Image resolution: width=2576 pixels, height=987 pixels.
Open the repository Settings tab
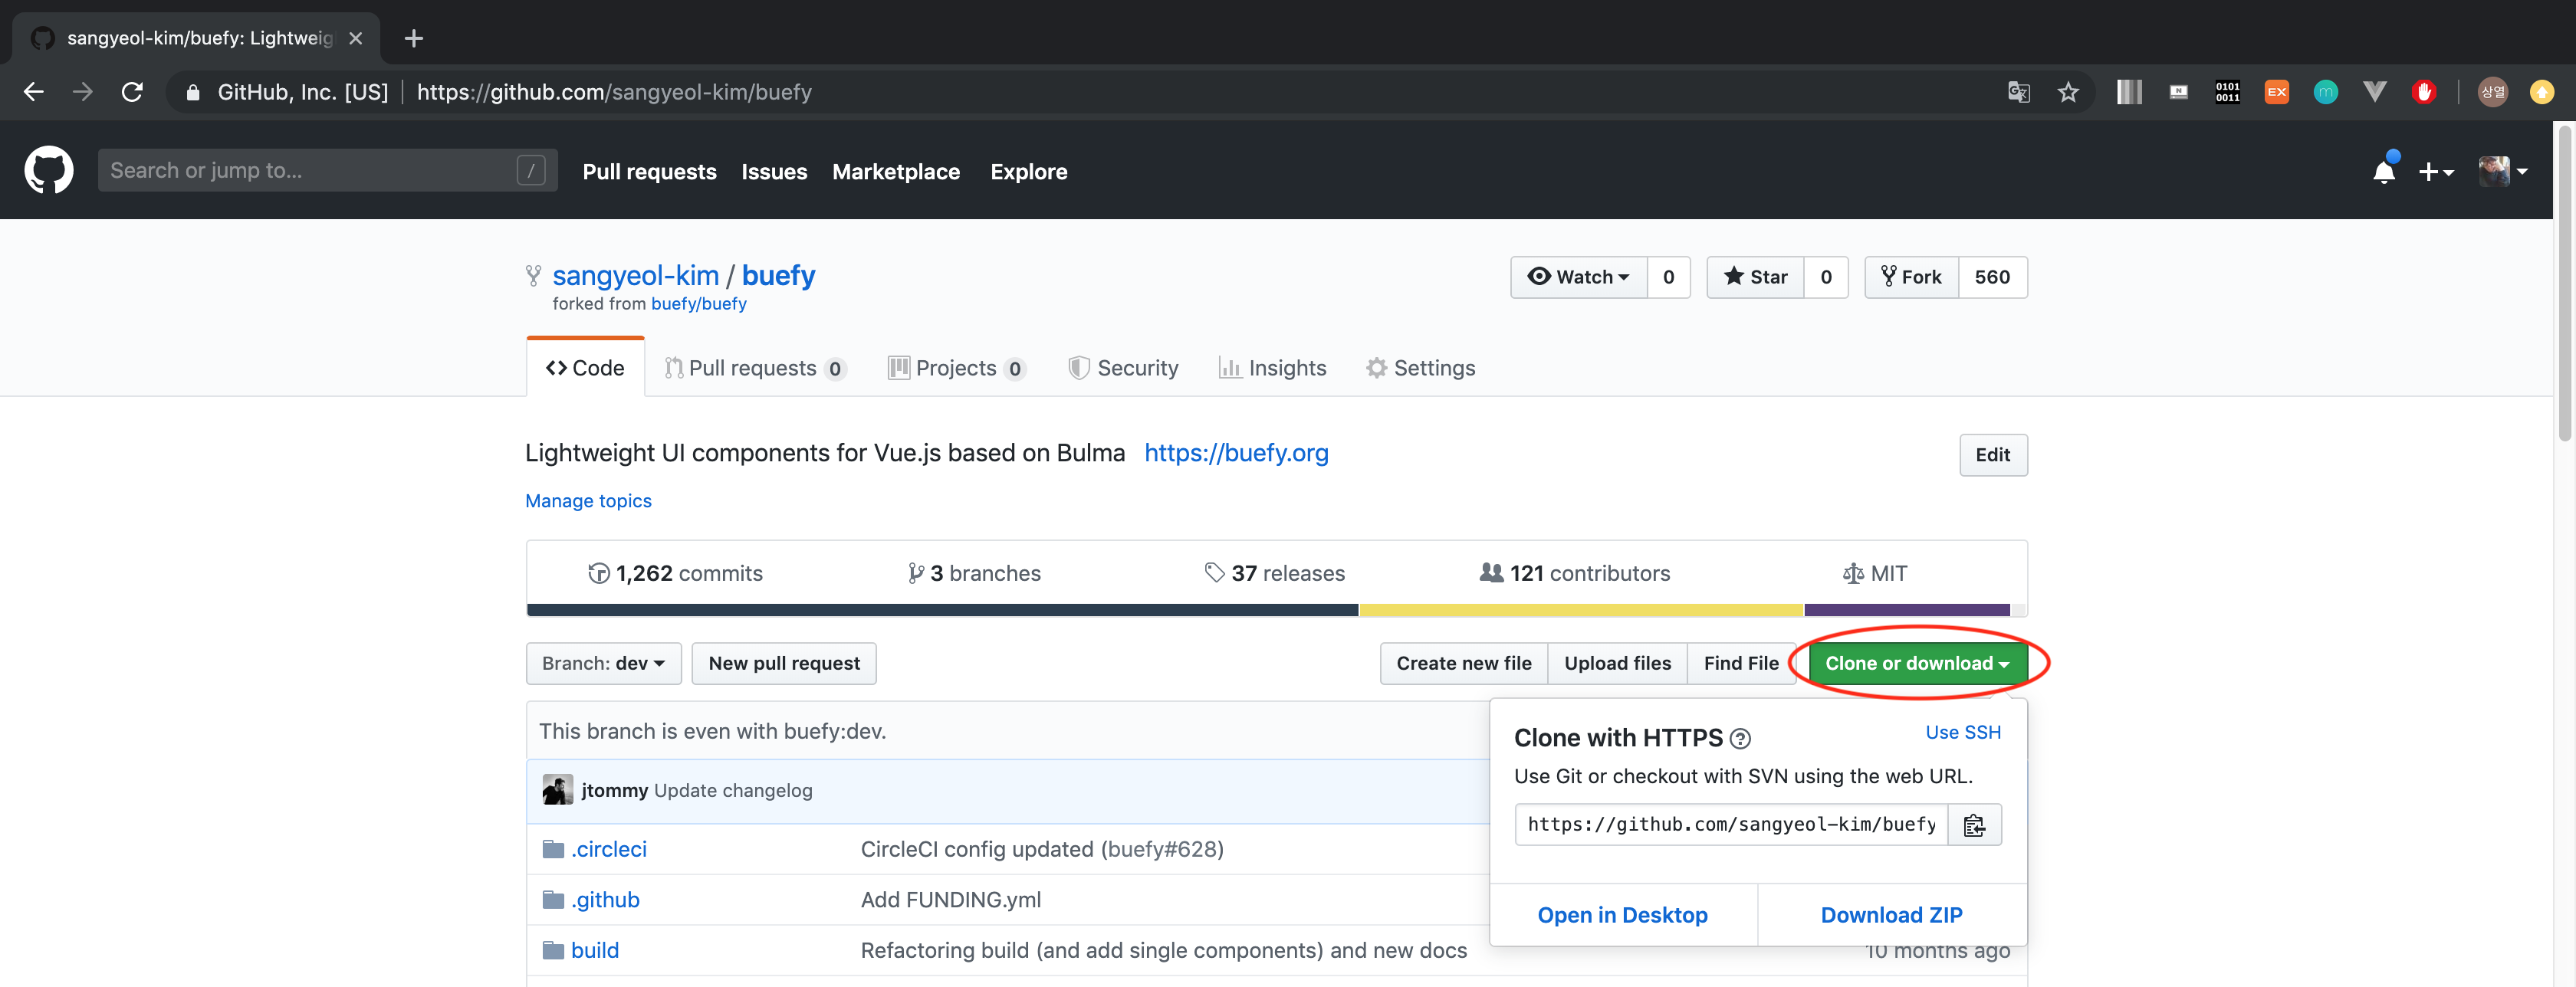click(1420, 368)
